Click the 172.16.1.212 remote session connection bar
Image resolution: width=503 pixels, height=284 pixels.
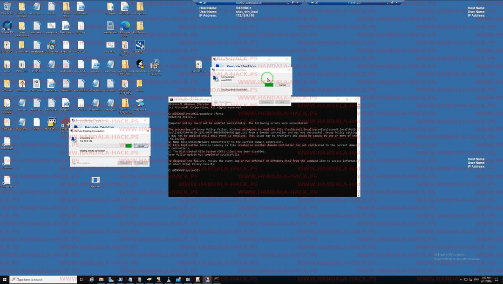pyautogui.click(x=354, y=2)
